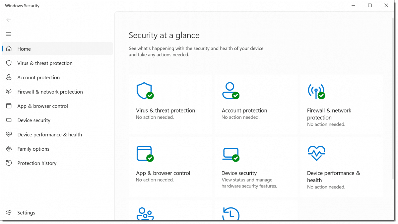The width and height of the screenshot is (398, 224).
Task: Click the large laptop icon on Device security card
Action: tap(231, 154)
